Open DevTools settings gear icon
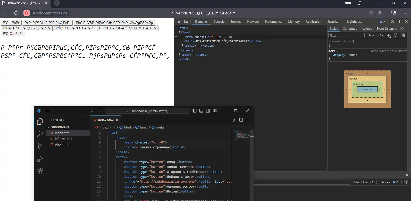 point(392,22)
